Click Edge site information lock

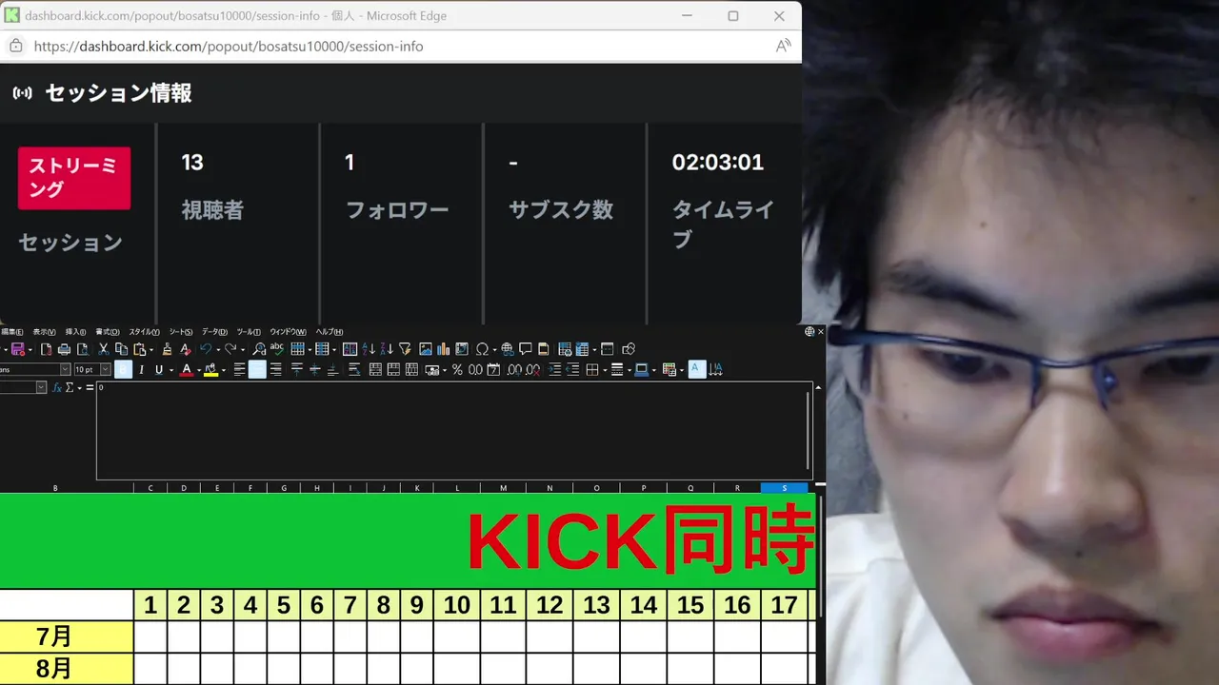click(15, 46)
